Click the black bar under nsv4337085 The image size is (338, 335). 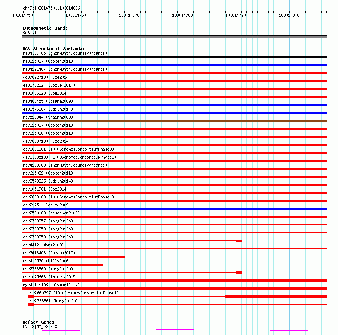(175, 57)
